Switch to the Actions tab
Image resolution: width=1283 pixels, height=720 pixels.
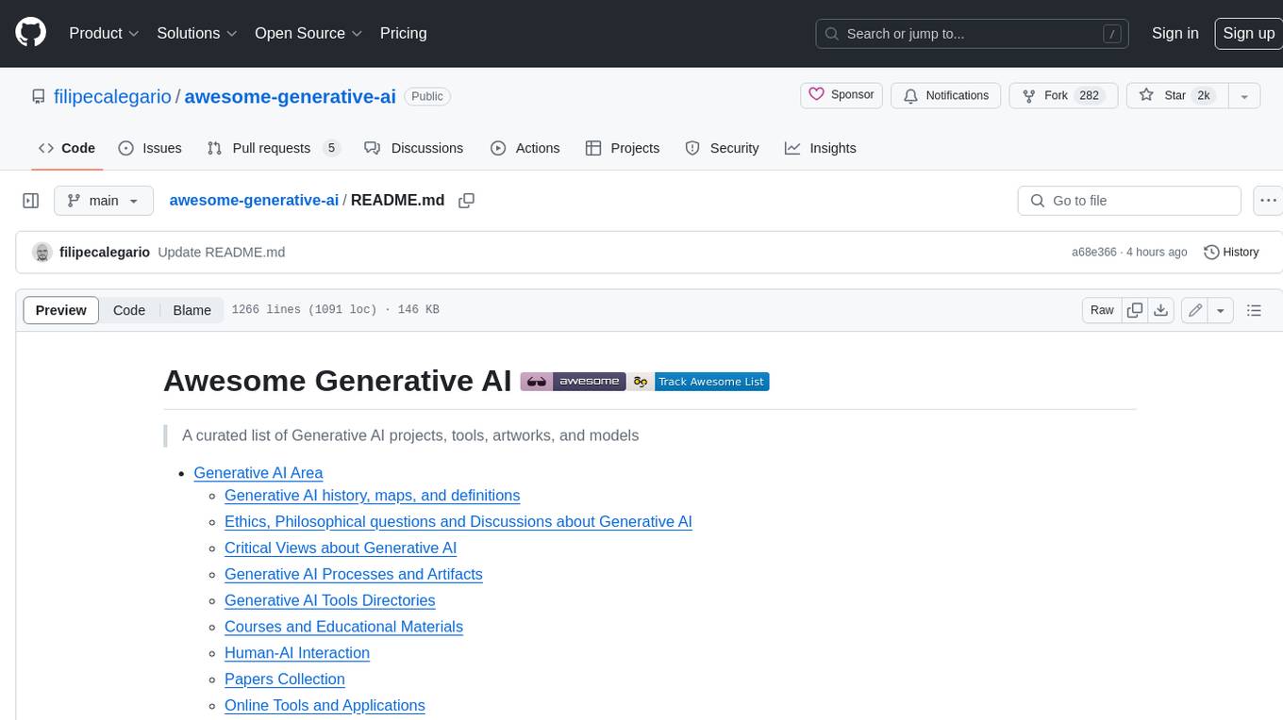tap(525, 148)
